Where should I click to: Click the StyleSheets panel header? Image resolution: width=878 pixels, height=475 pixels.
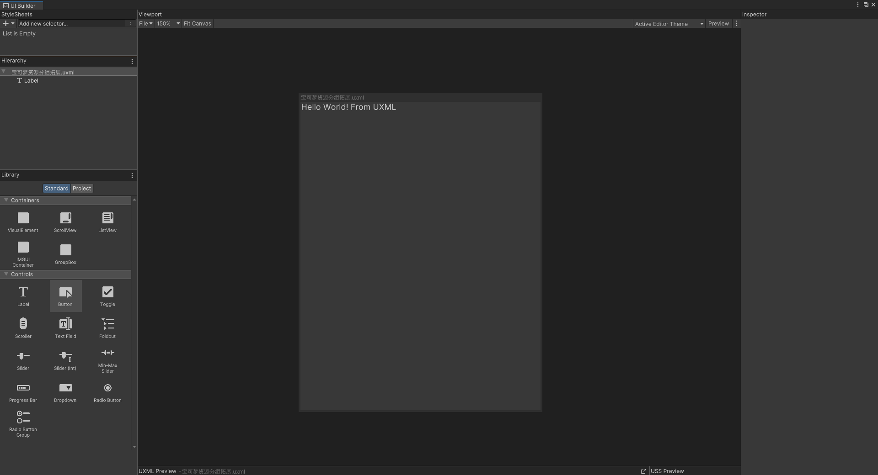click(17, 15)
